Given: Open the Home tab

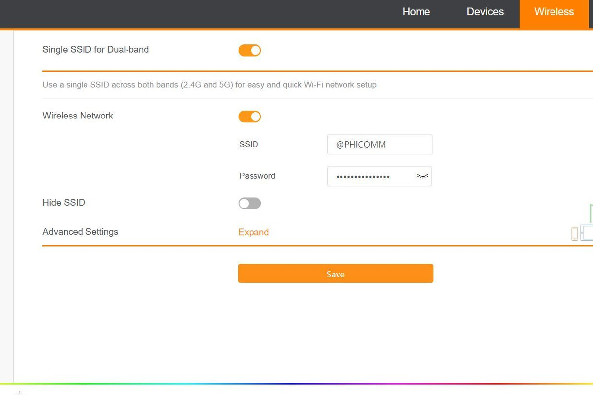Looking at the screenshot, I should [x=416, y=12].
